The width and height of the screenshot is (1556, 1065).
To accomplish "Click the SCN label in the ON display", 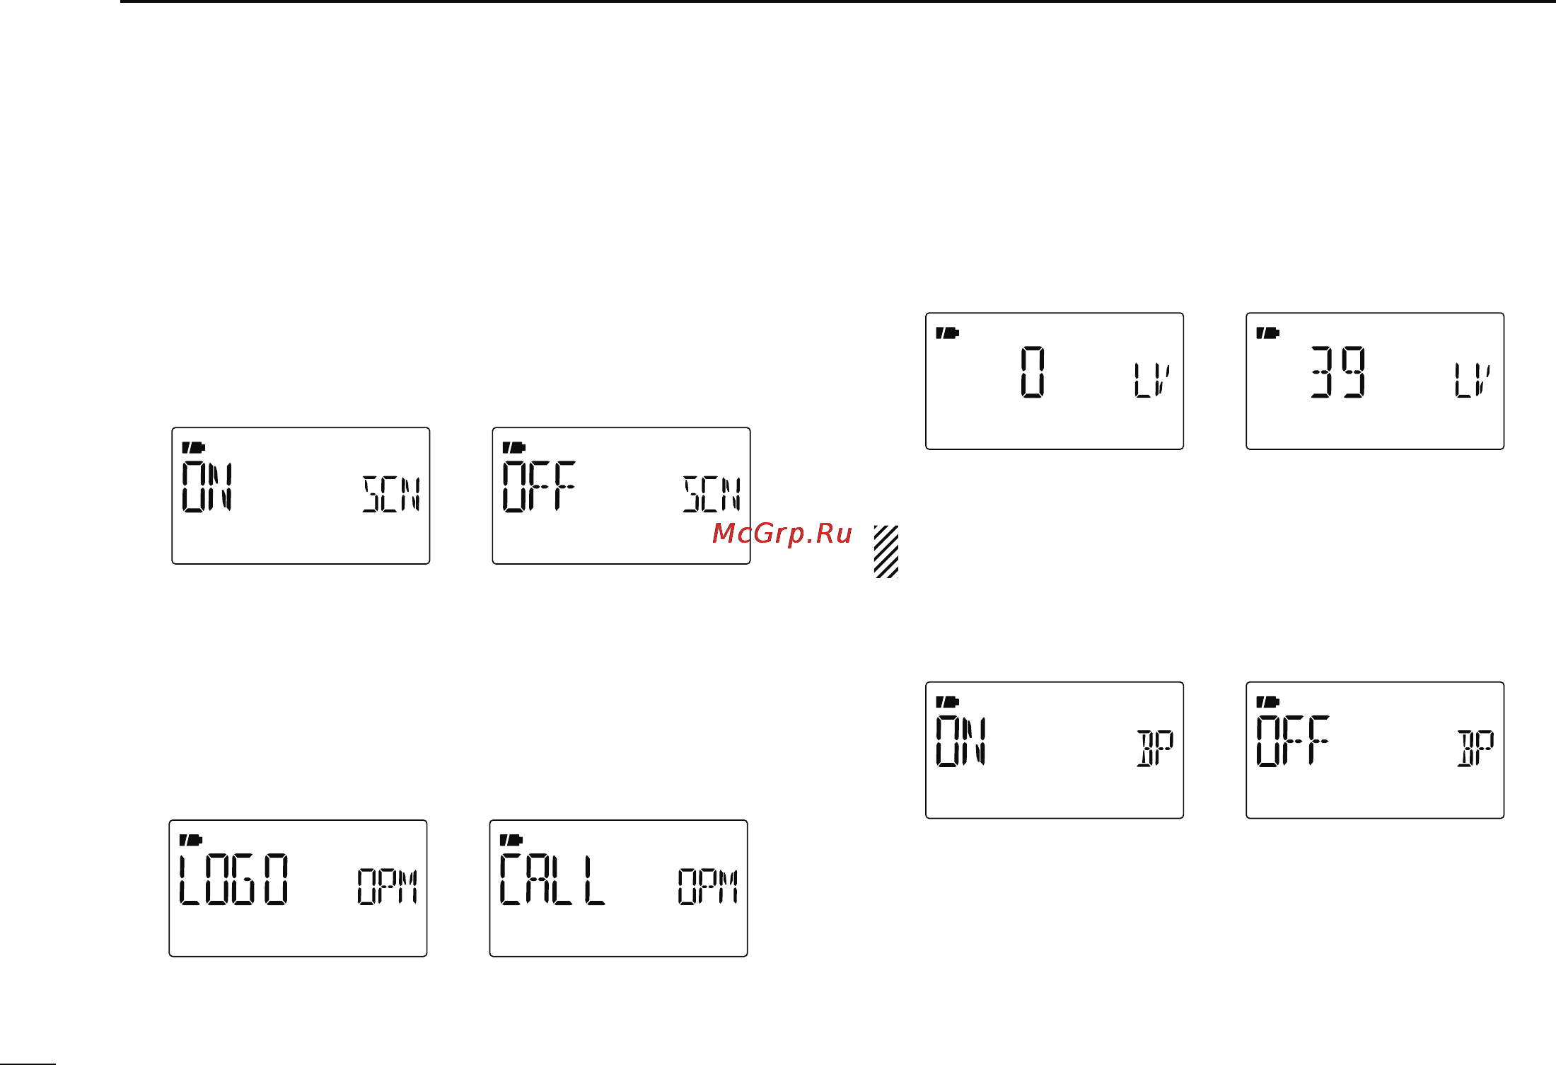I will coord(392,494).
